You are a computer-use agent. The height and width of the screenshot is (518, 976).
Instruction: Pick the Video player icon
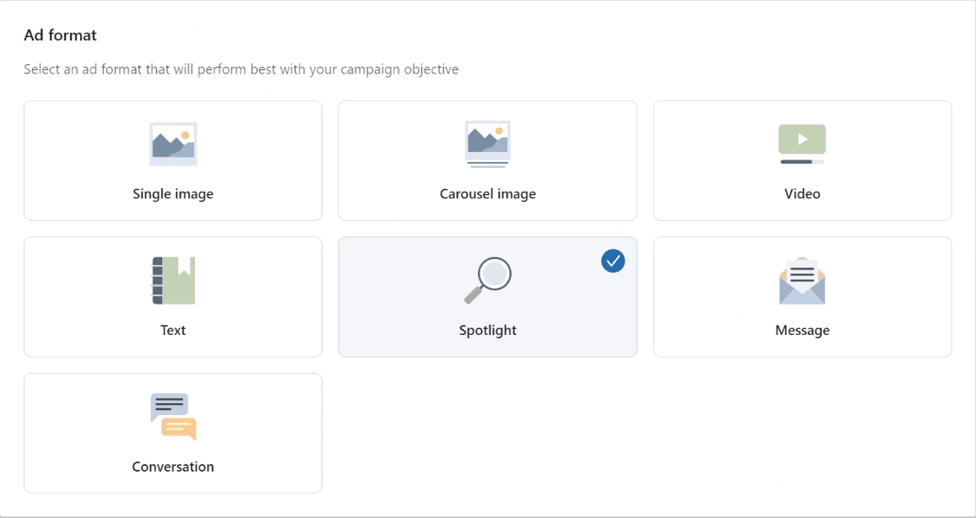pyautogui.click(x=802, y=143)
